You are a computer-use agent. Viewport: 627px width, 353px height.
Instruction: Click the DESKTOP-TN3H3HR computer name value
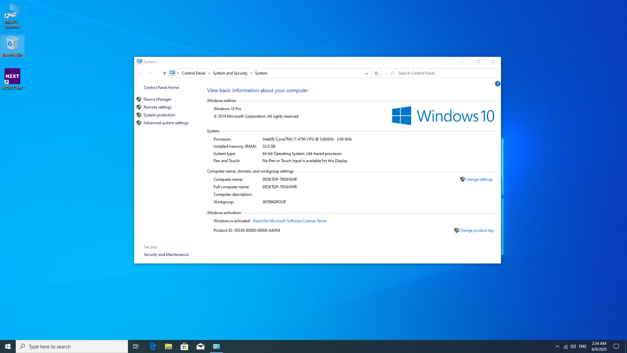pos(280,179)
